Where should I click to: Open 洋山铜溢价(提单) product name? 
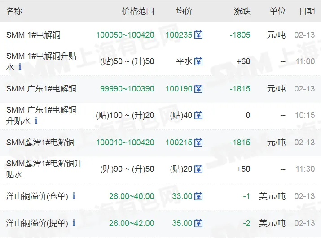37,223
